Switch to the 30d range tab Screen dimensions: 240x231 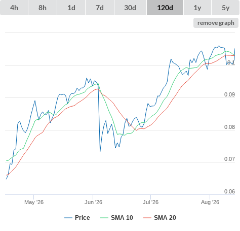pos(130,8)
